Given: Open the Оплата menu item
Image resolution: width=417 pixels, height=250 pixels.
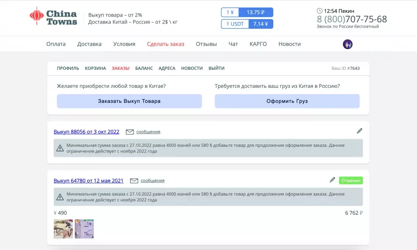Looking at the screenshot, I should tap(56, 44).
